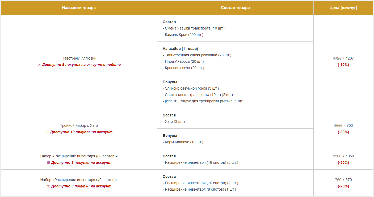Click 'Состав' heading above Смена навыка транспорта

point(169,22)
